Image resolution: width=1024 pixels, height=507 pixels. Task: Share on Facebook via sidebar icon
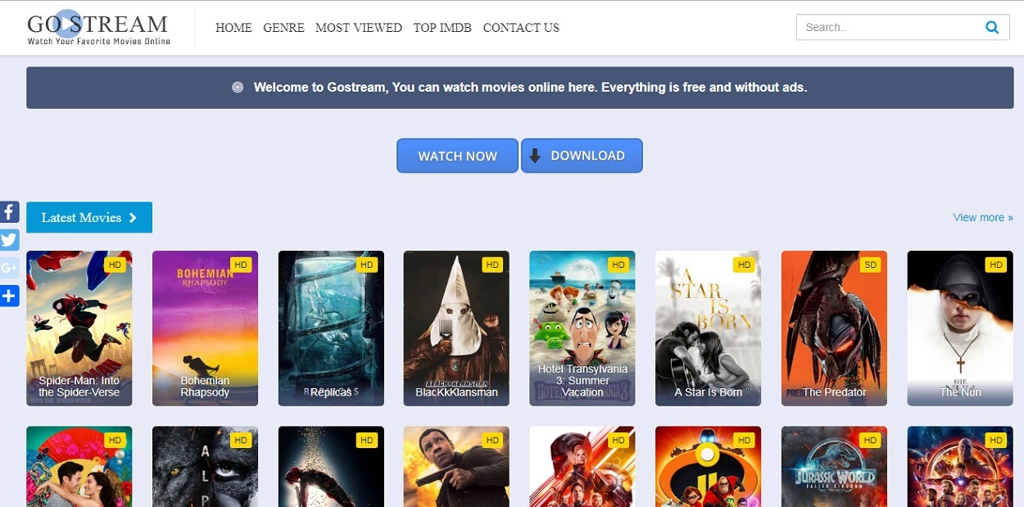9,212
